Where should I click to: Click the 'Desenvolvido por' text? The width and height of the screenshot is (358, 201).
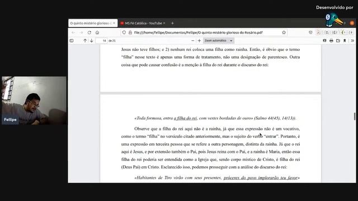pyautogui.click(x=335, y=7)
